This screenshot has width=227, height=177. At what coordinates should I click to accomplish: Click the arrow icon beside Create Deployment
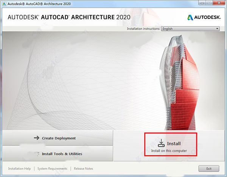tap(37, 138)
